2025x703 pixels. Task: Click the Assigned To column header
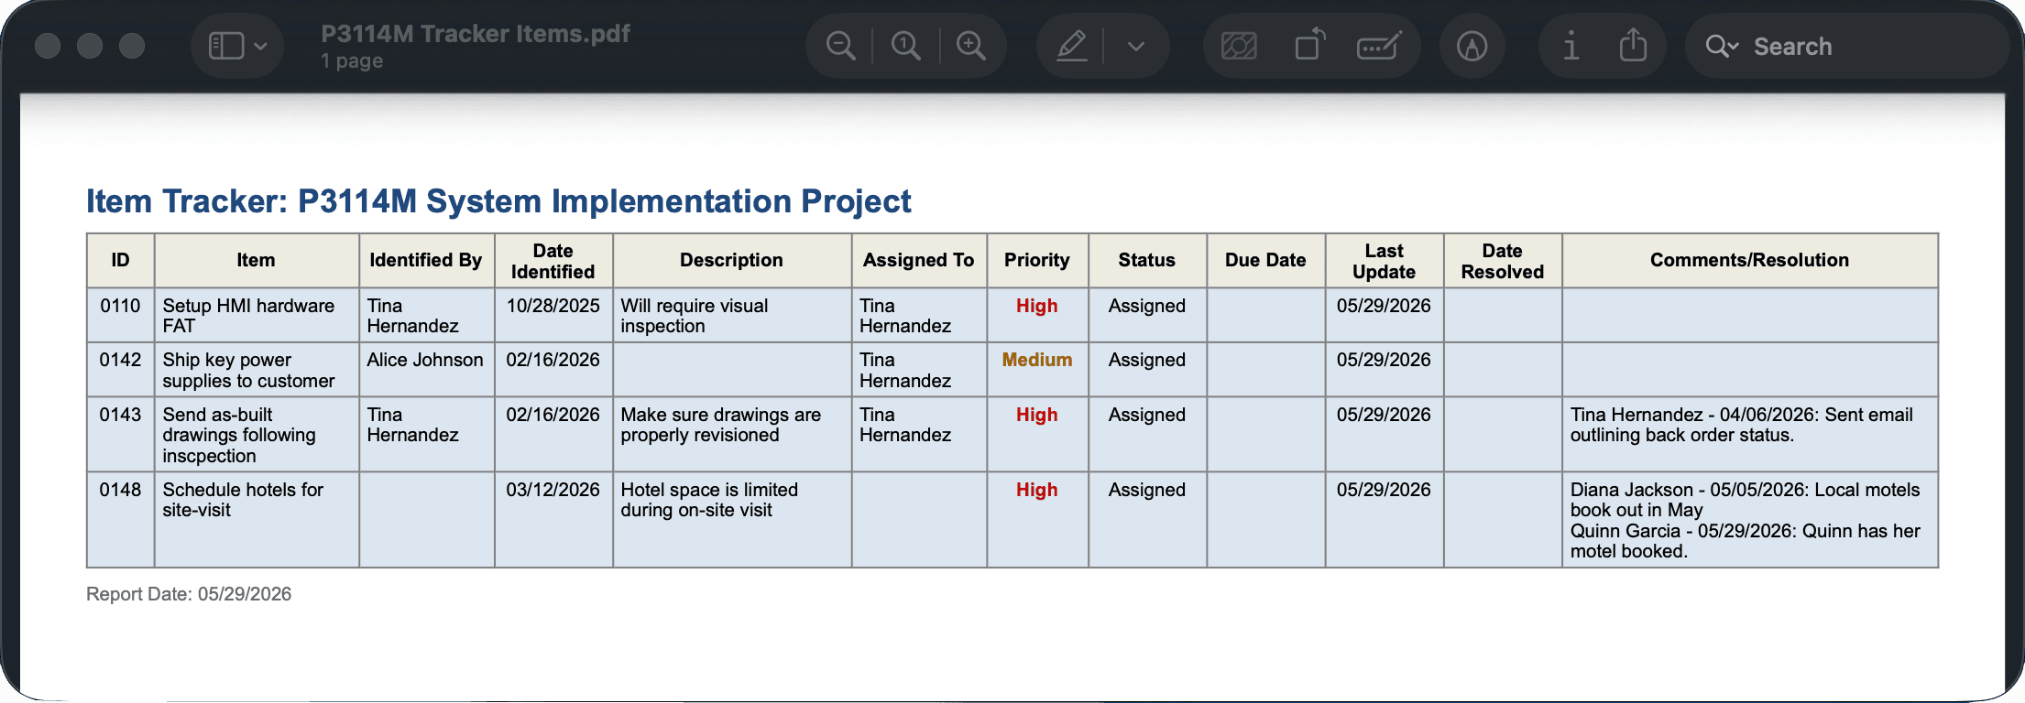(918, 260)
